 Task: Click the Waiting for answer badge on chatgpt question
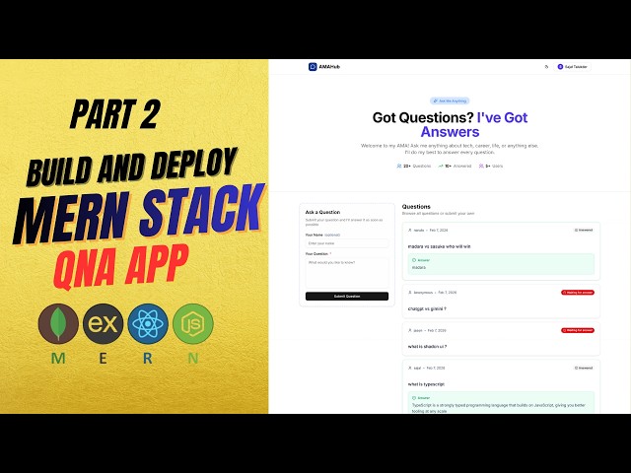pos(578,293)
